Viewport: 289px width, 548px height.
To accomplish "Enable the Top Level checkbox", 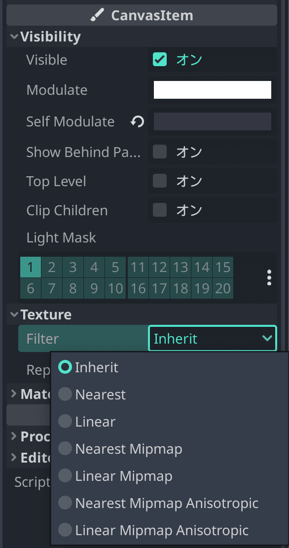I will point(160,181).
